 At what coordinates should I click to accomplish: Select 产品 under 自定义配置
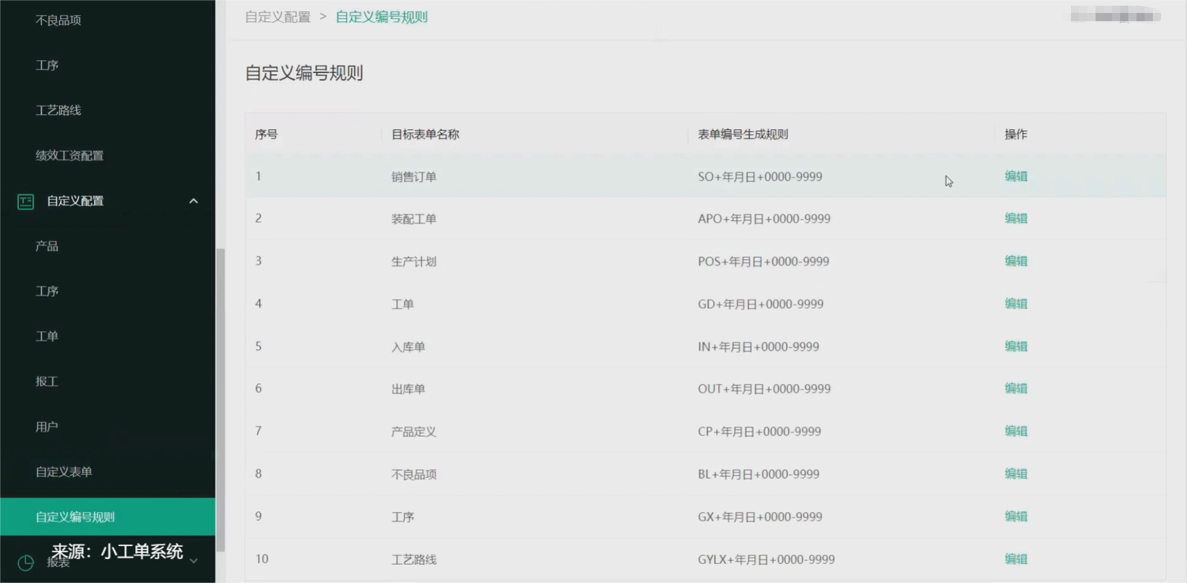tap(46, 246)
